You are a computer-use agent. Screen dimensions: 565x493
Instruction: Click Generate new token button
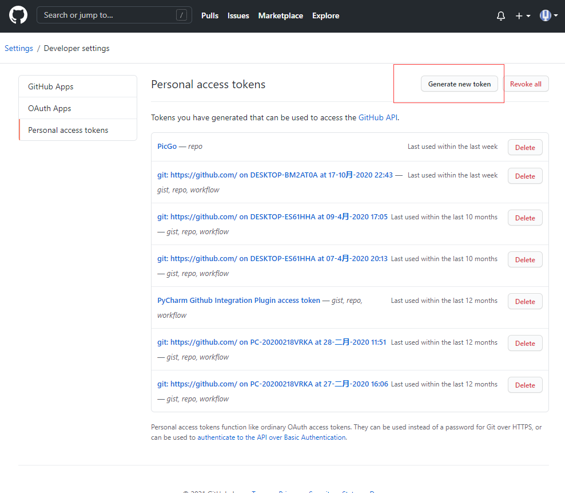tap(459, 84)
